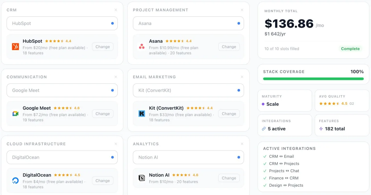Remove the Project Management slot with X

coord(242,10)
